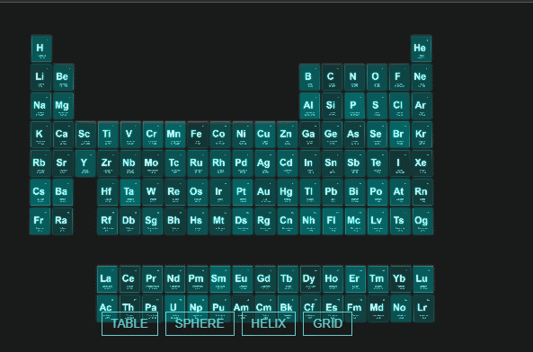Select the Francium (Fr) element tile
This screenshot has width=533, height=352.
click(x=40, y=221)
